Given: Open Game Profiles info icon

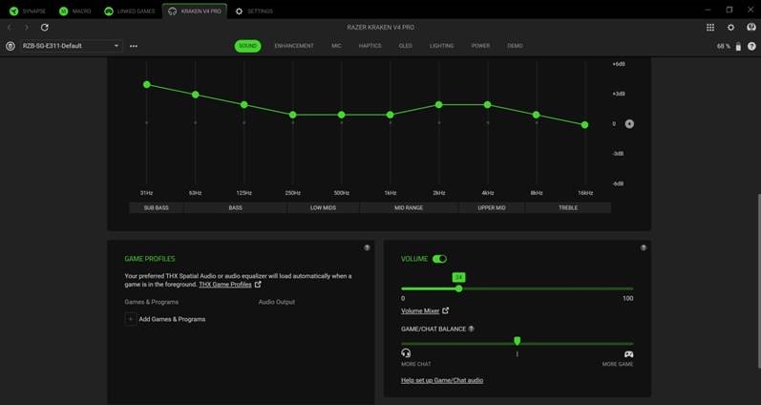Looking at the screenshot, I should coord(367,247).
